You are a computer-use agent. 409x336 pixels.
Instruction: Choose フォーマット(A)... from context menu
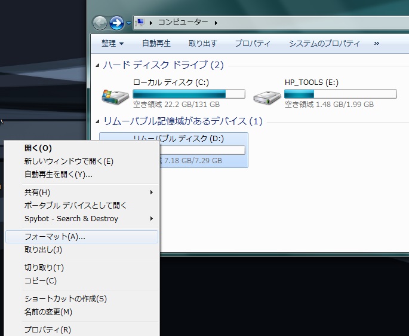[82, 237]
